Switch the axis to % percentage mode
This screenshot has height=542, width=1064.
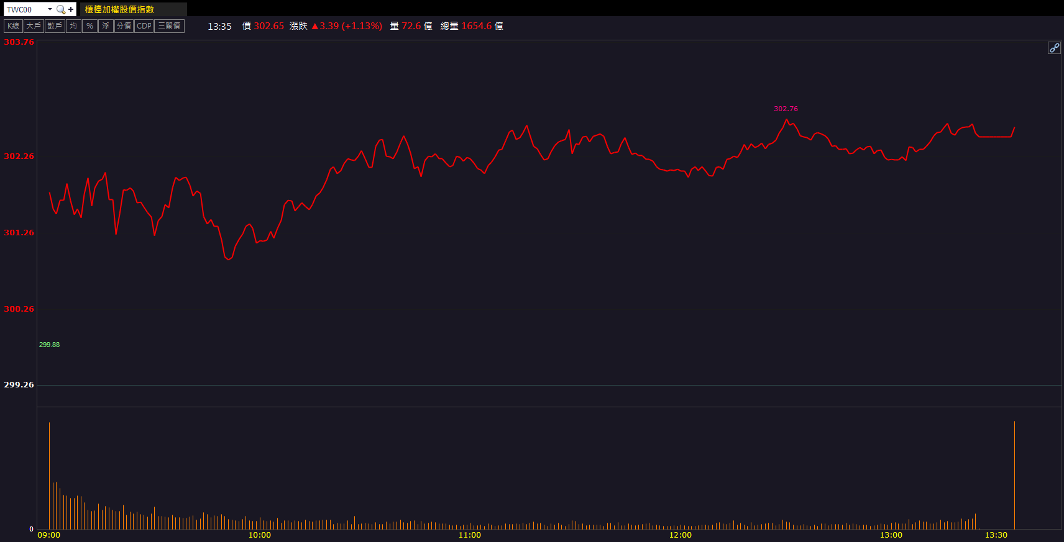(x=89, y=26)
